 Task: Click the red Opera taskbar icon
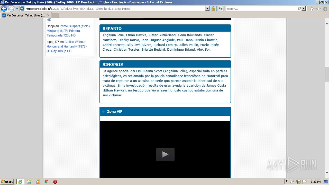click(55, 182)
